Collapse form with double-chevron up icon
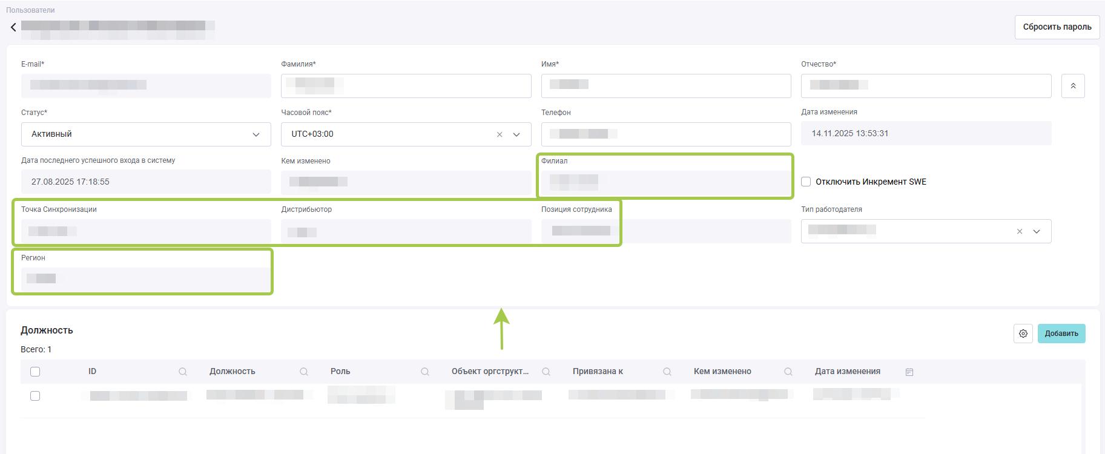1105x454 pixels. coord(1072,86)
